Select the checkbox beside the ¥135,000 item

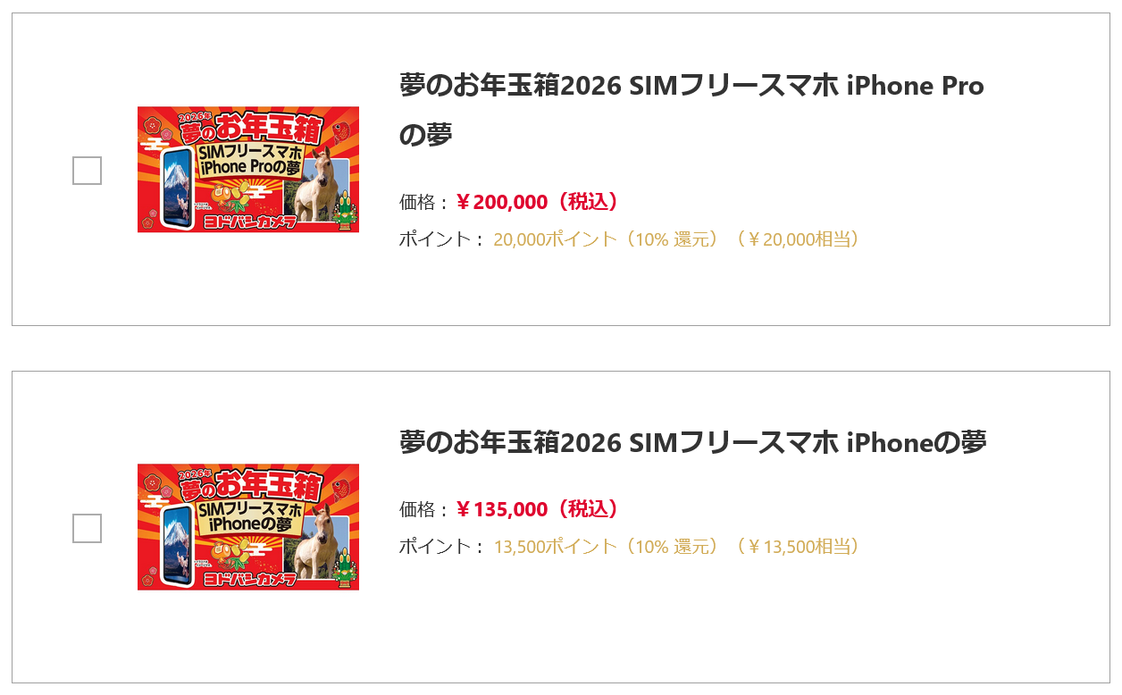click(x=87, y=528)
